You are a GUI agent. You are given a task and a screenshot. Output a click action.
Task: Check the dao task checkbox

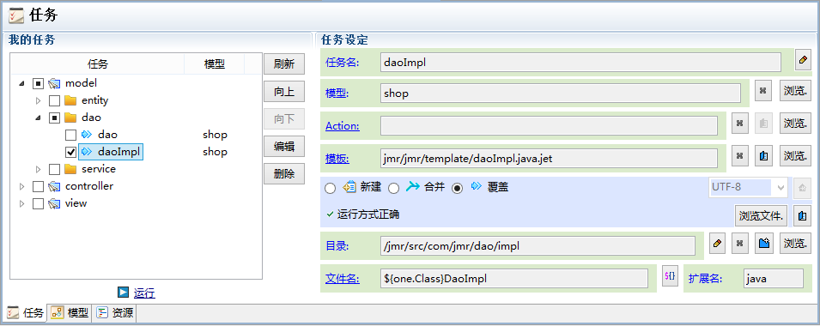[70, 135]
